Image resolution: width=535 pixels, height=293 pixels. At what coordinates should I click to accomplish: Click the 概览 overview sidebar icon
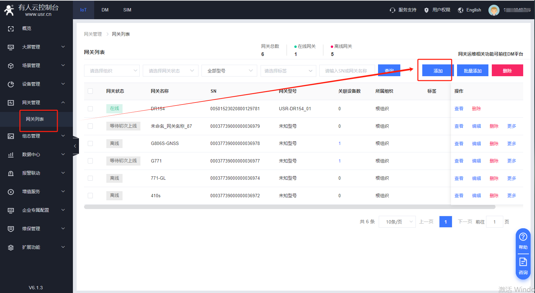coord(11,29)
